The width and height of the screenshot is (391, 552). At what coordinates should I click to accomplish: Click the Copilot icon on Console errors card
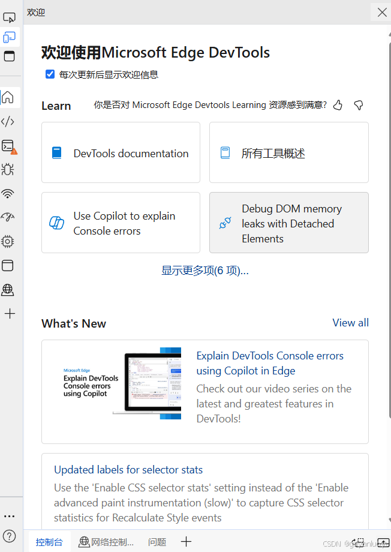[56, 223]
